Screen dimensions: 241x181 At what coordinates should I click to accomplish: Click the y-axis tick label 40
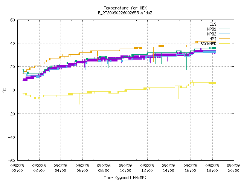click(x=12, y=43)
